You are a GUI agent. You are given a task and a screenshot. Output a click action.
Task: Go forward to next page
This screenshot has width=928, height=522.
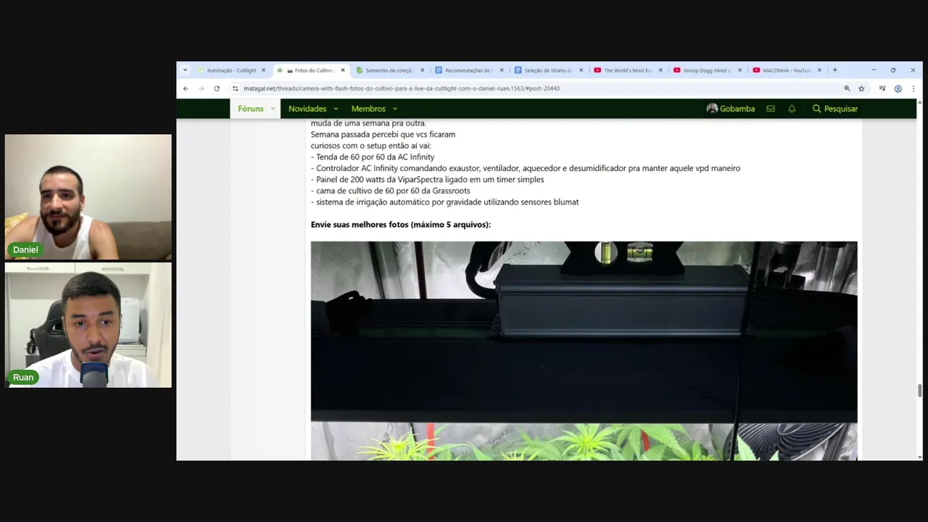pos(201,88)
